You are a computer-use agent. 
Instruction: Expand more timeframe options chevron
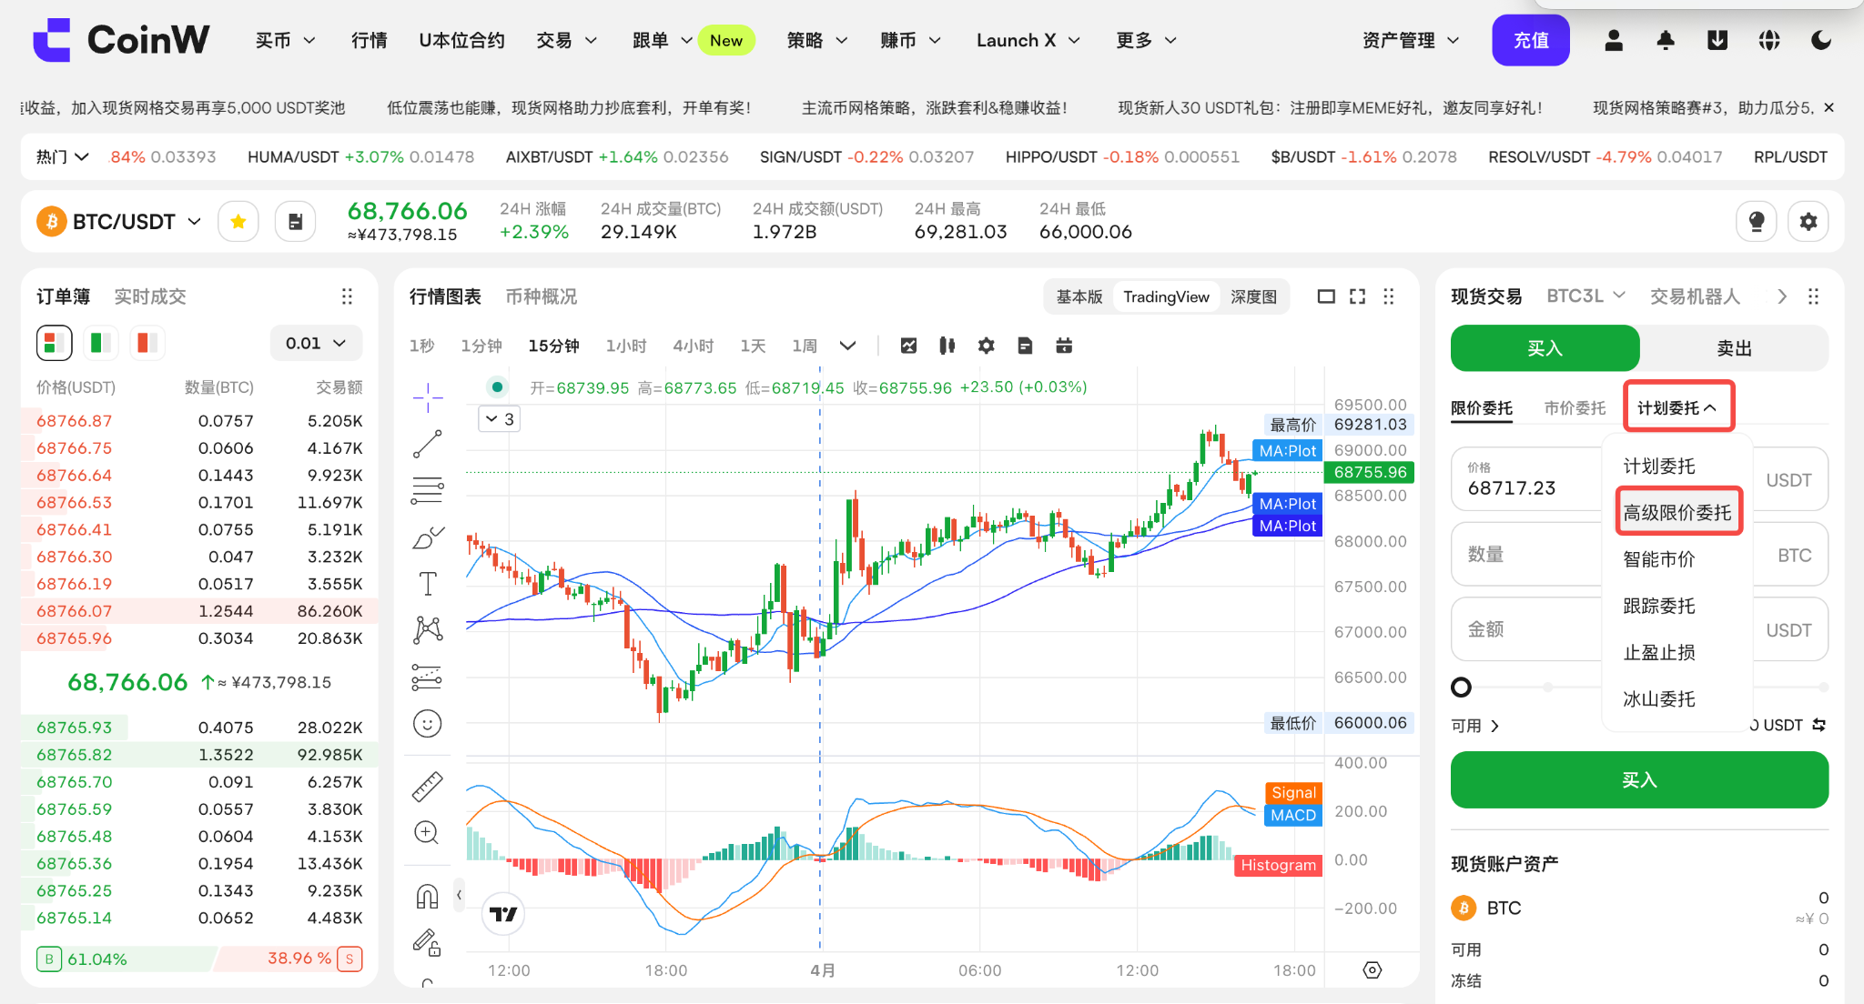(x=847, y=346)
